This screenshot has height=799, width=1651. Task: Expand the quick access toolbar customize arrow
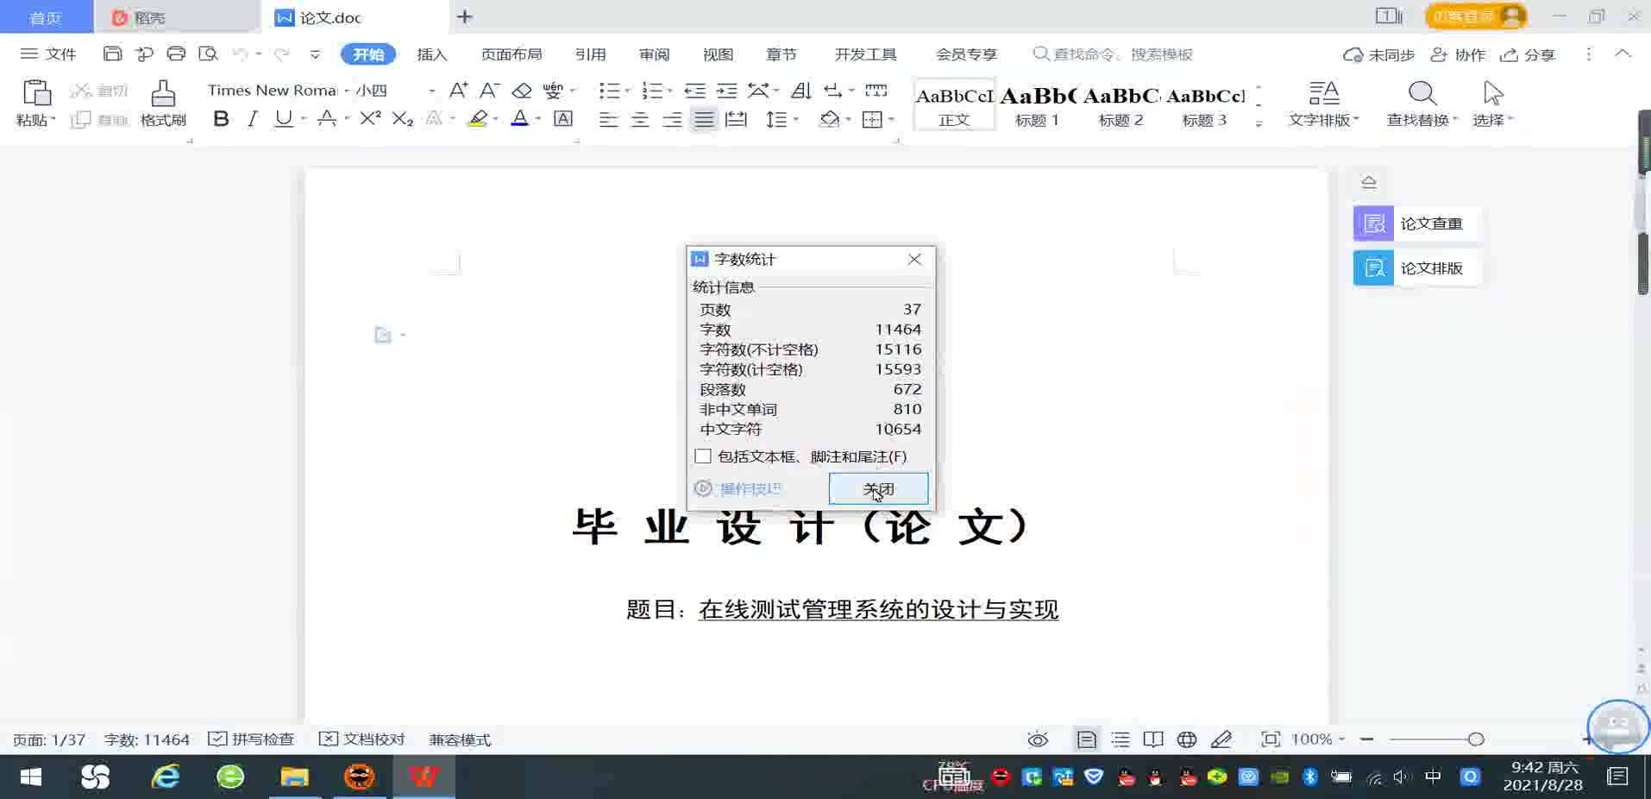click(315, 53)
